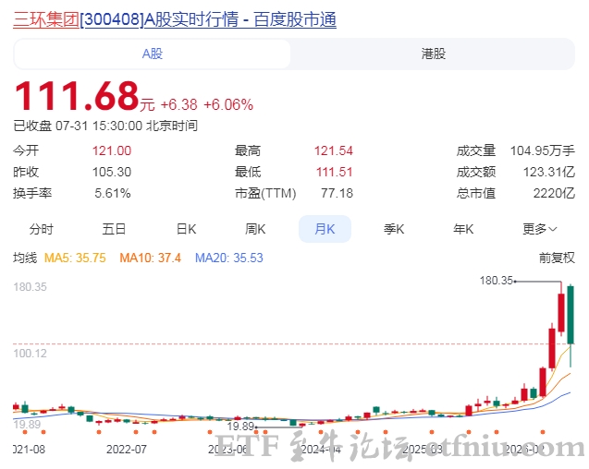589x469 pixels.
Task: Select the 分时 chart tab
Action: click(x=42, y=229)
